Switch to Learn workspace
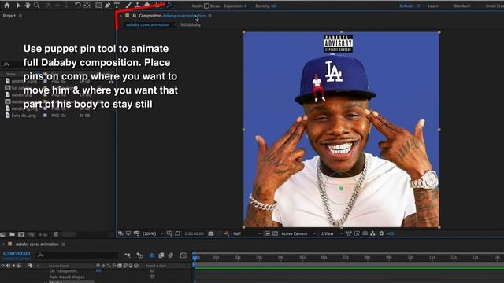Image resolution: width=504 pixels, height=283 pixels. pos(433,6)
